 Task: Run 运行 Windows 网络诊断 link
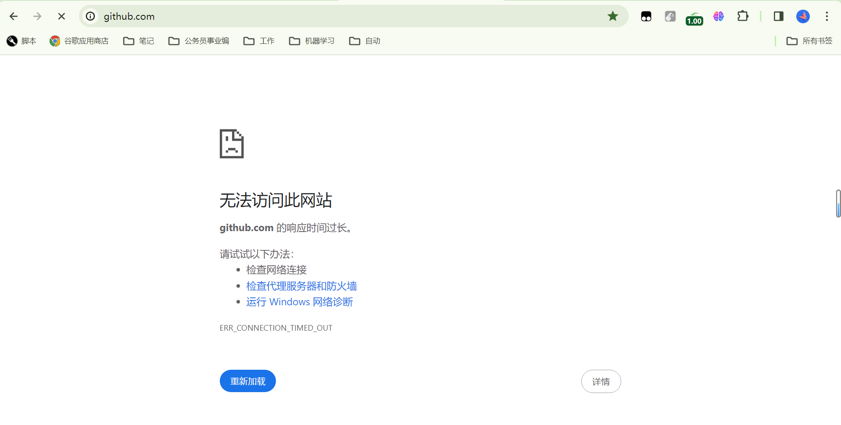point(300,302)
